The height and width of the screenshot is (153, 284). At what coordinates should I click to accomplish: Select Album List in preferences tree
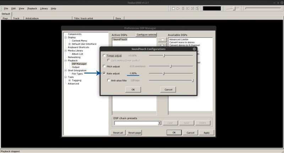pos(77,54)
